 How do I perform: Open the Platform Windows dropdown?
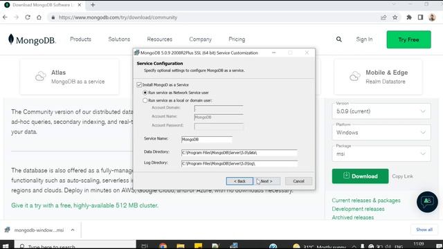(381, 132)
